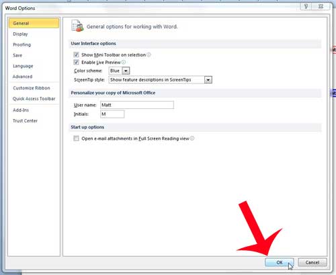336x275 pixels.
Task: Open the Color scheme dropdown arrow
Action: [x=126, y=71]
